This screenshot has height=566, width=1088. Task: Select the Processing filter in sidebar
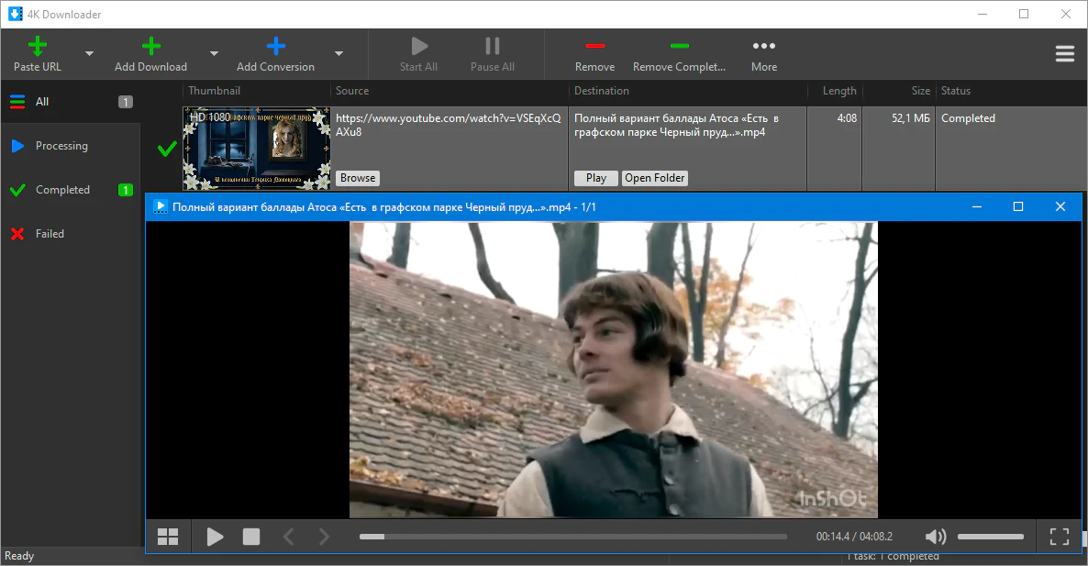click(70, 146)
